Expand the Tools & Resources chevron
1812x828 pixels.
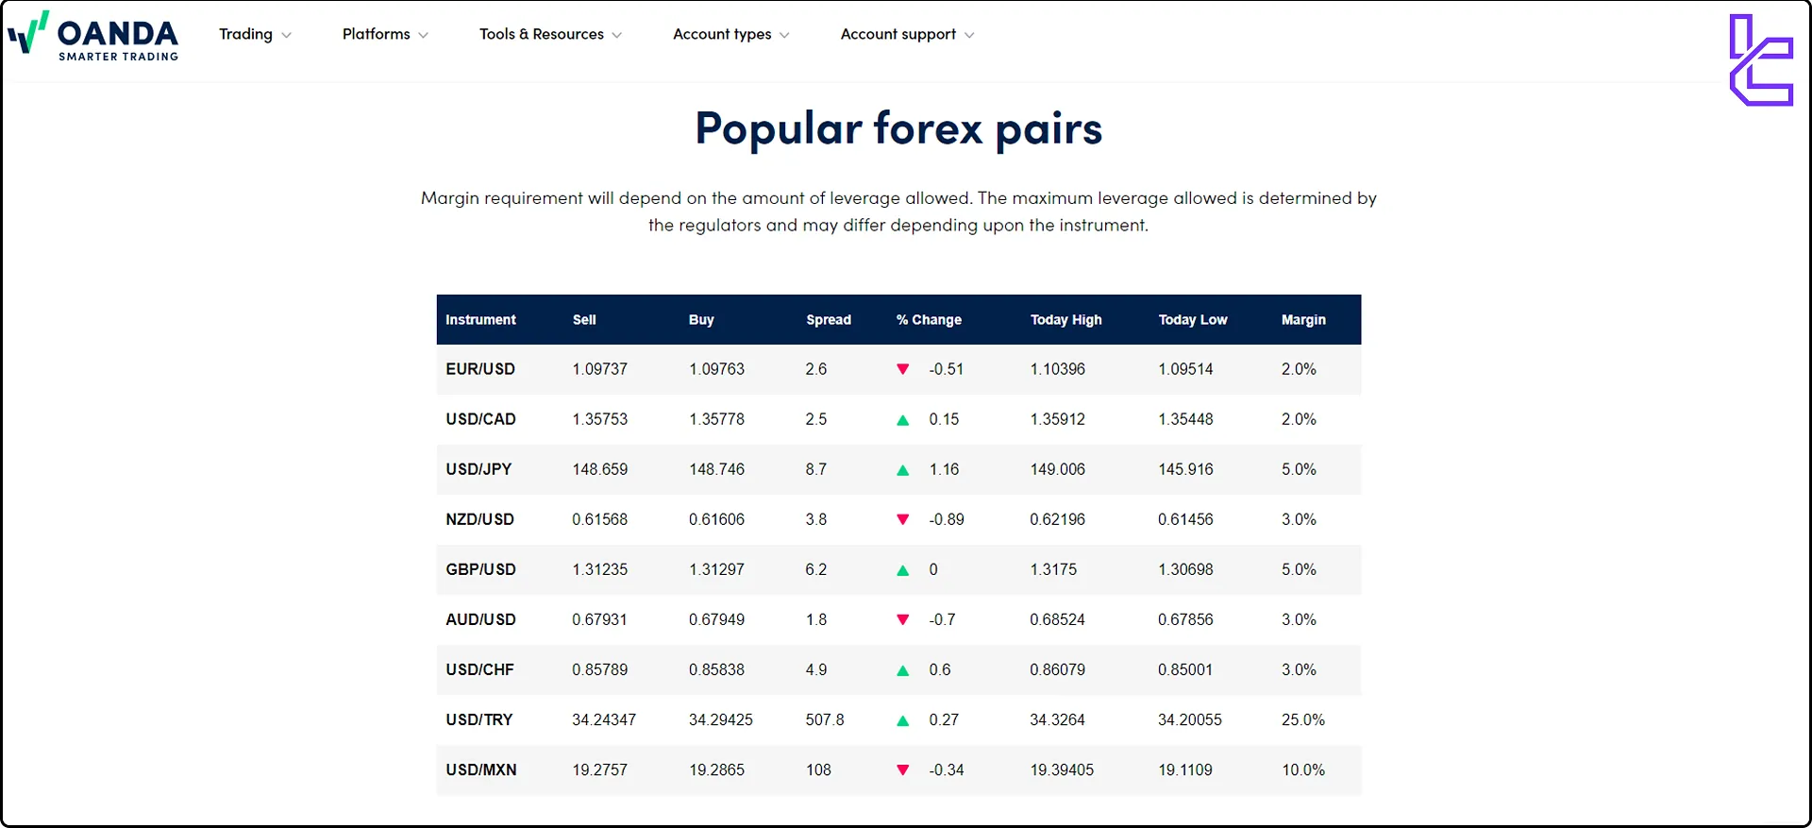(x=617, y=35)
